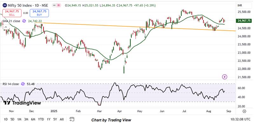Click the SMA 21 close indicator label

11,21
